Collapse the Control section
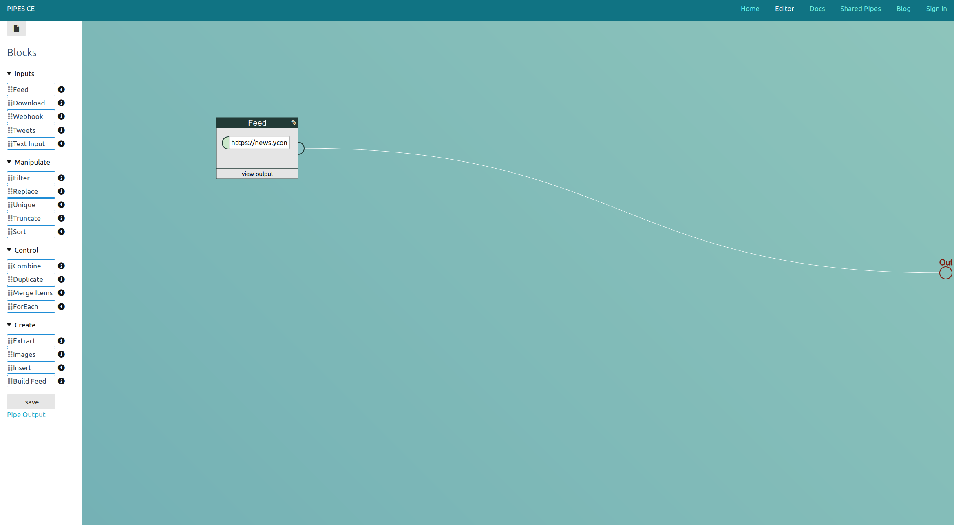Image resolution: width=954 pixels, height=525 pixels. [x=9, y=250]
